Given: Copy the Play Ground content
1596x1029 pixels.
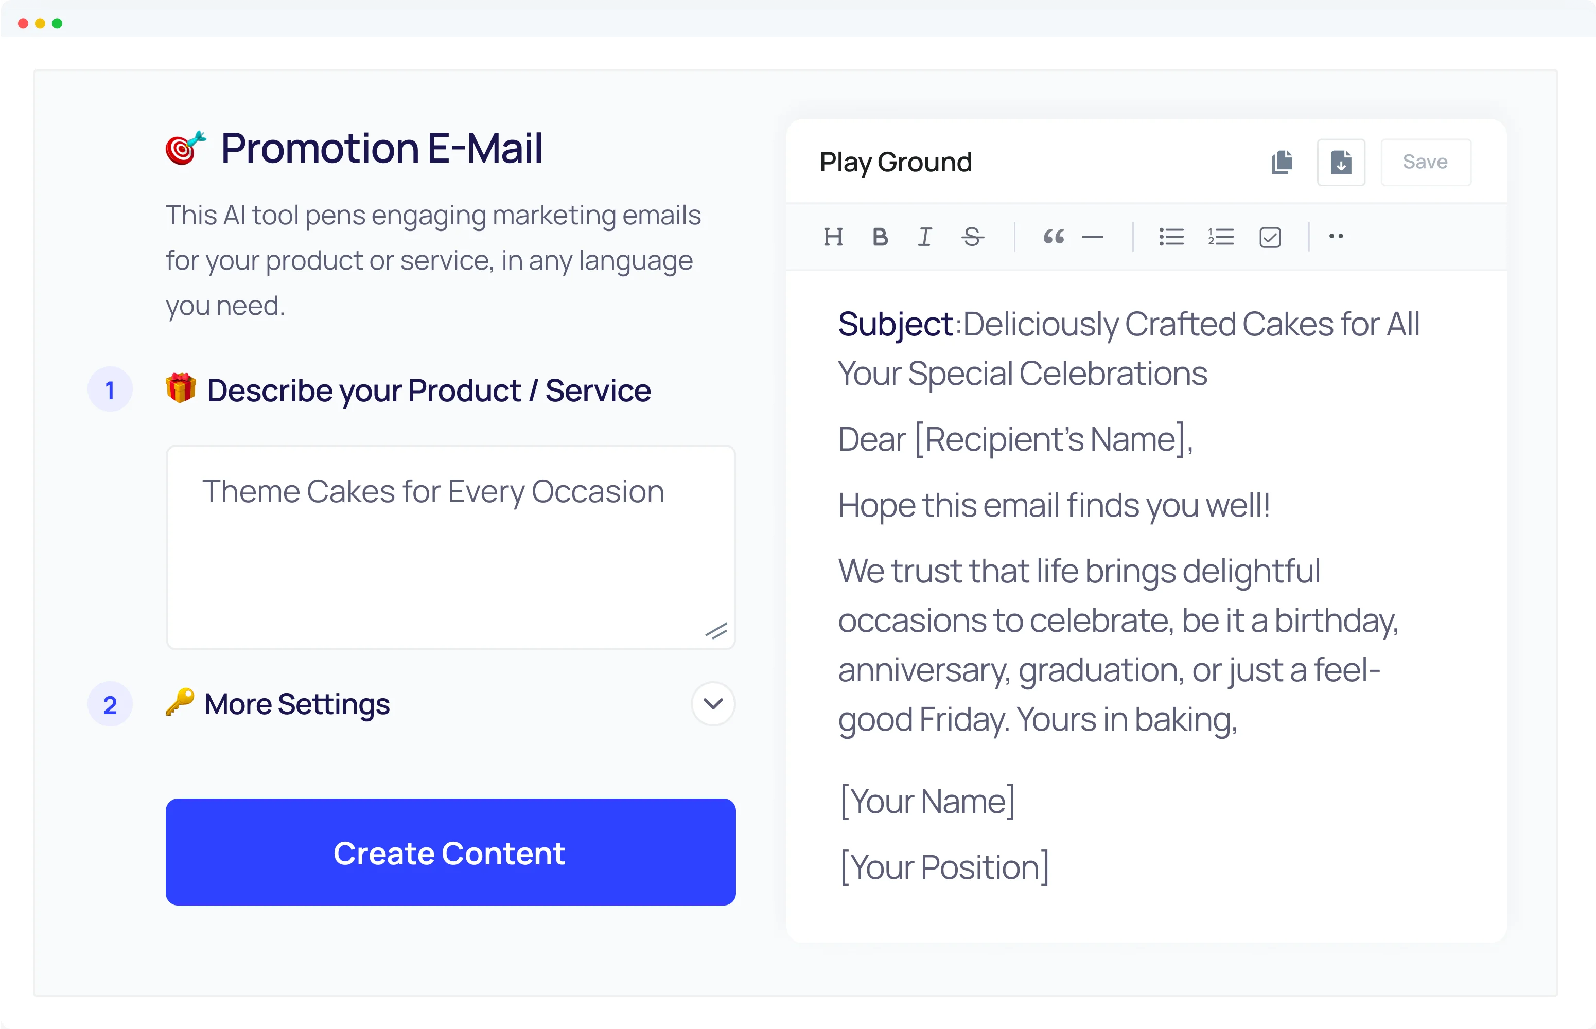Looking at the screenshot, I should pos(1282,162).
